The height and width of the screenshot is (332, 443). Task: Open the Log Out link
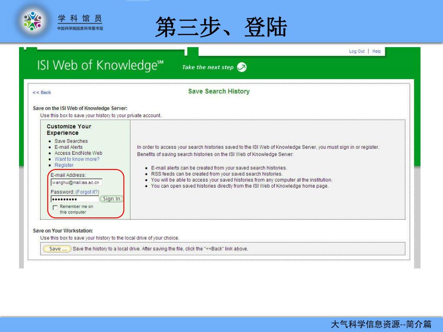[x=357, y=51]
